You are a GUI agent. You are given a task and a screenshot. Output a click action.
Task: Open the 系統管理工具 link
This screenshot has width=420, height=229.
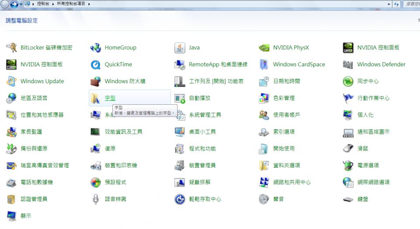(x=205, y=115)
